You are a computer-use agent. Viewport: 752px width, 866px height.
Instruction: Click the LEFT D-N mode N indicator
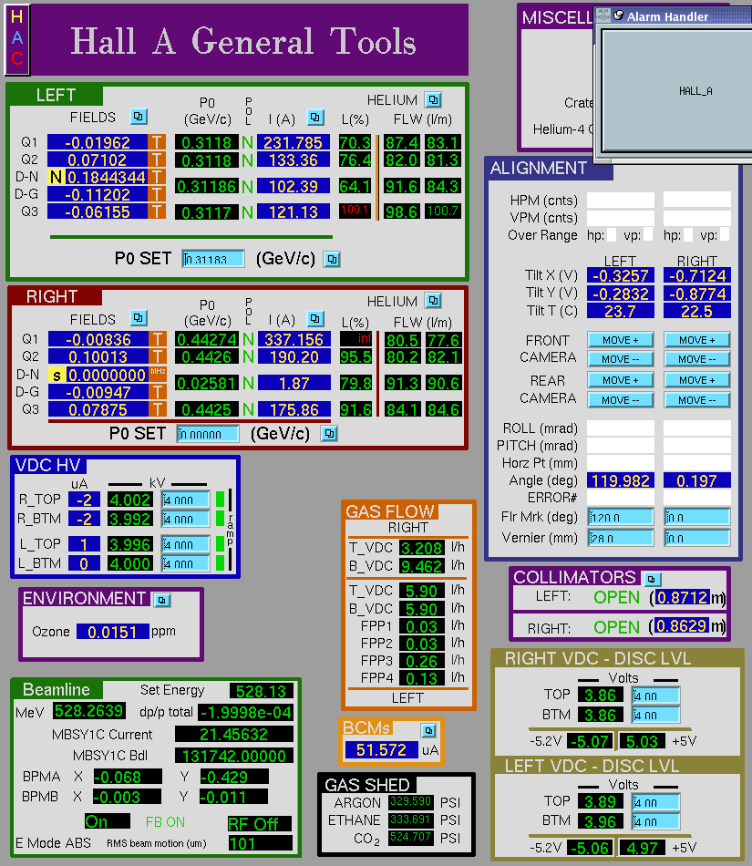point(56,177)
